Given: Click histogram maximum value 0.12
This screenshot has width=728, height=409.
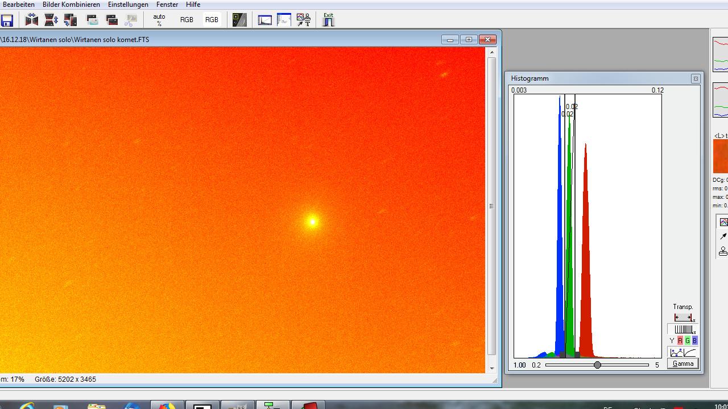Looking at the screenshot, I should [x=657, y=90].
